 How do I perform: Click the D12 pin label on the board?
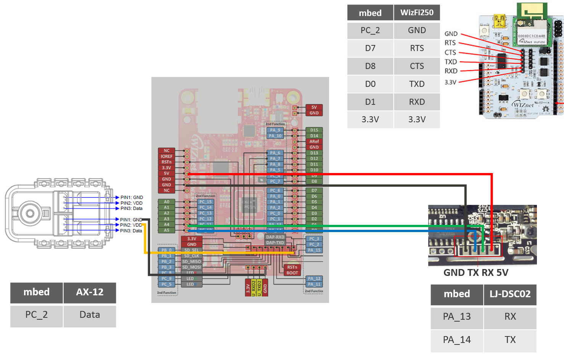(x=314, y=159)
